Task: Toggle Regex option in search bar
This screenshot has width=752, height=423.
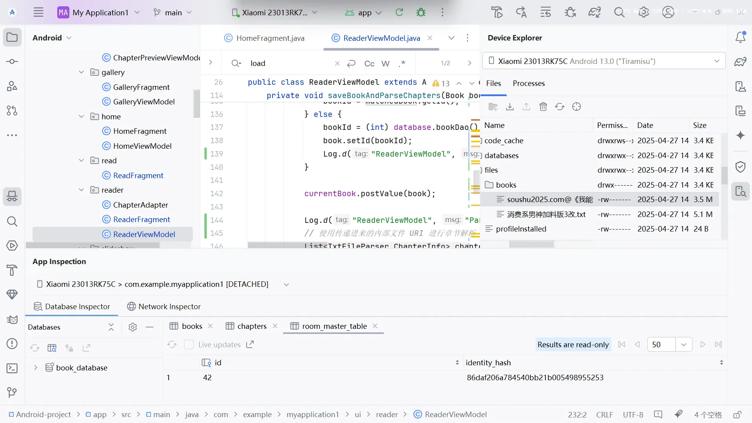Action: click(402, 64)
